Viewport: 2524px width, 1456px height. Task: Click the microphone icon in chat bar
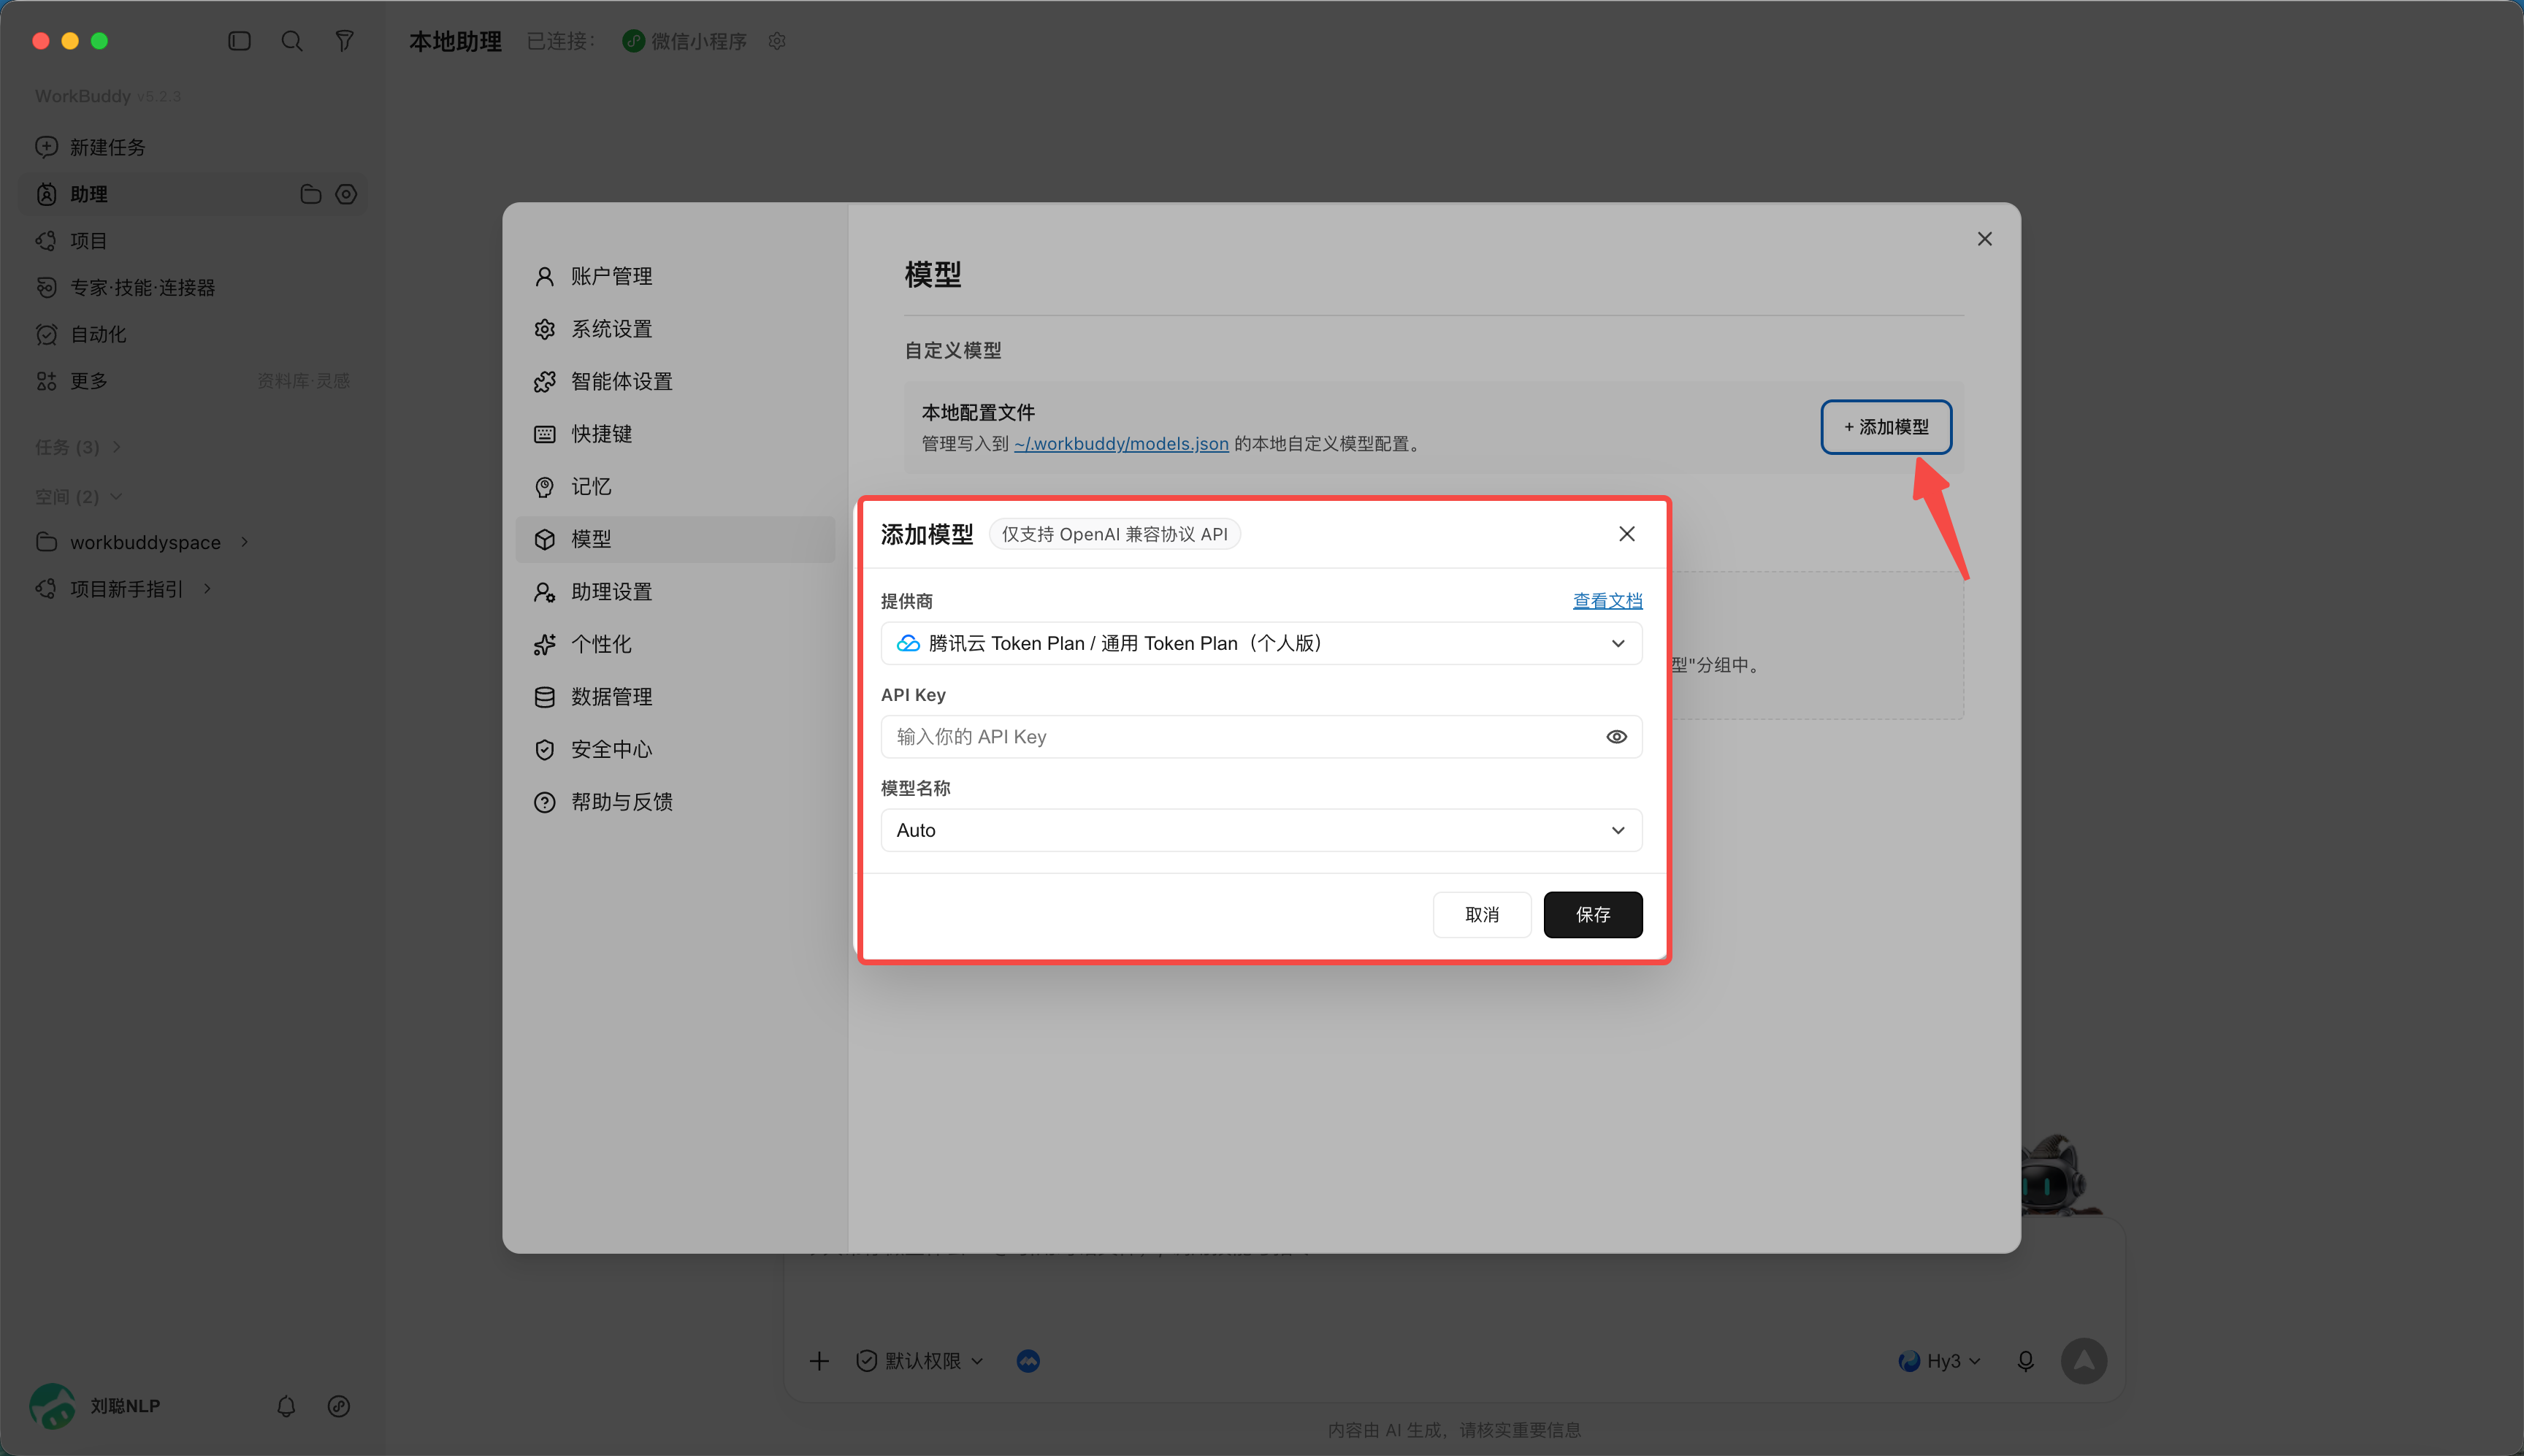(2025, 1361)
